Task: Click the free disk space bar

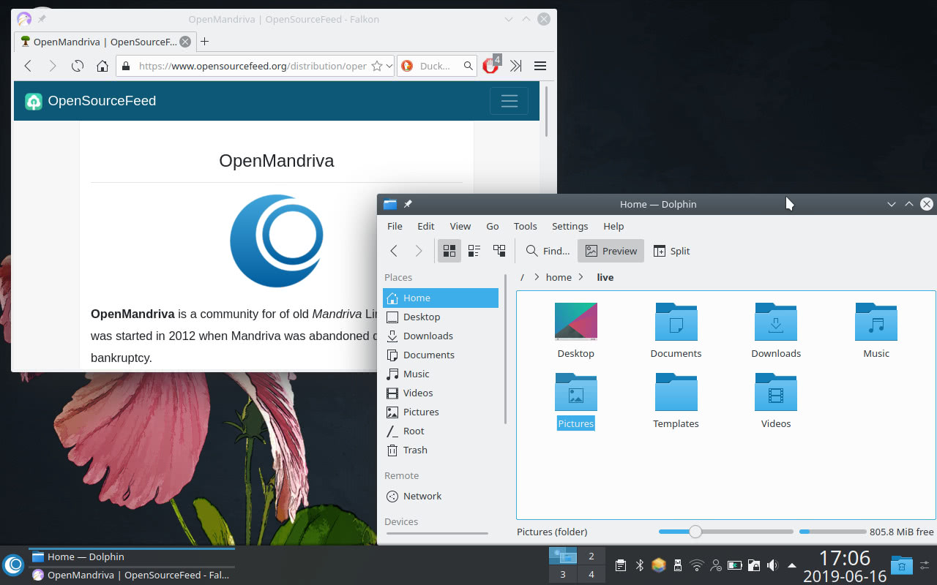Action: [832, 532]
